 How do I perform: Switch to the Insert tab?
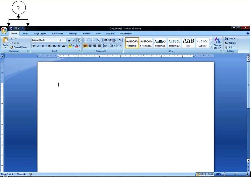coord(25,34)
